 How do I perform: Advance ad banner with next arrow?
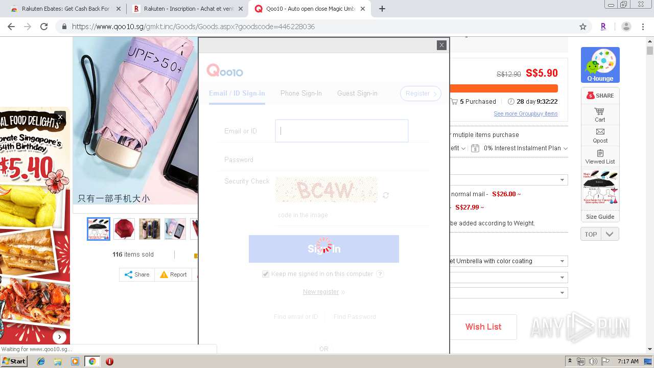point(60,337)
